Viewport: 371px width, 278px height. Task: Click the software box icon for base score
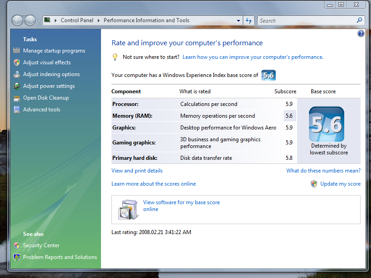(x=128, y=208)
